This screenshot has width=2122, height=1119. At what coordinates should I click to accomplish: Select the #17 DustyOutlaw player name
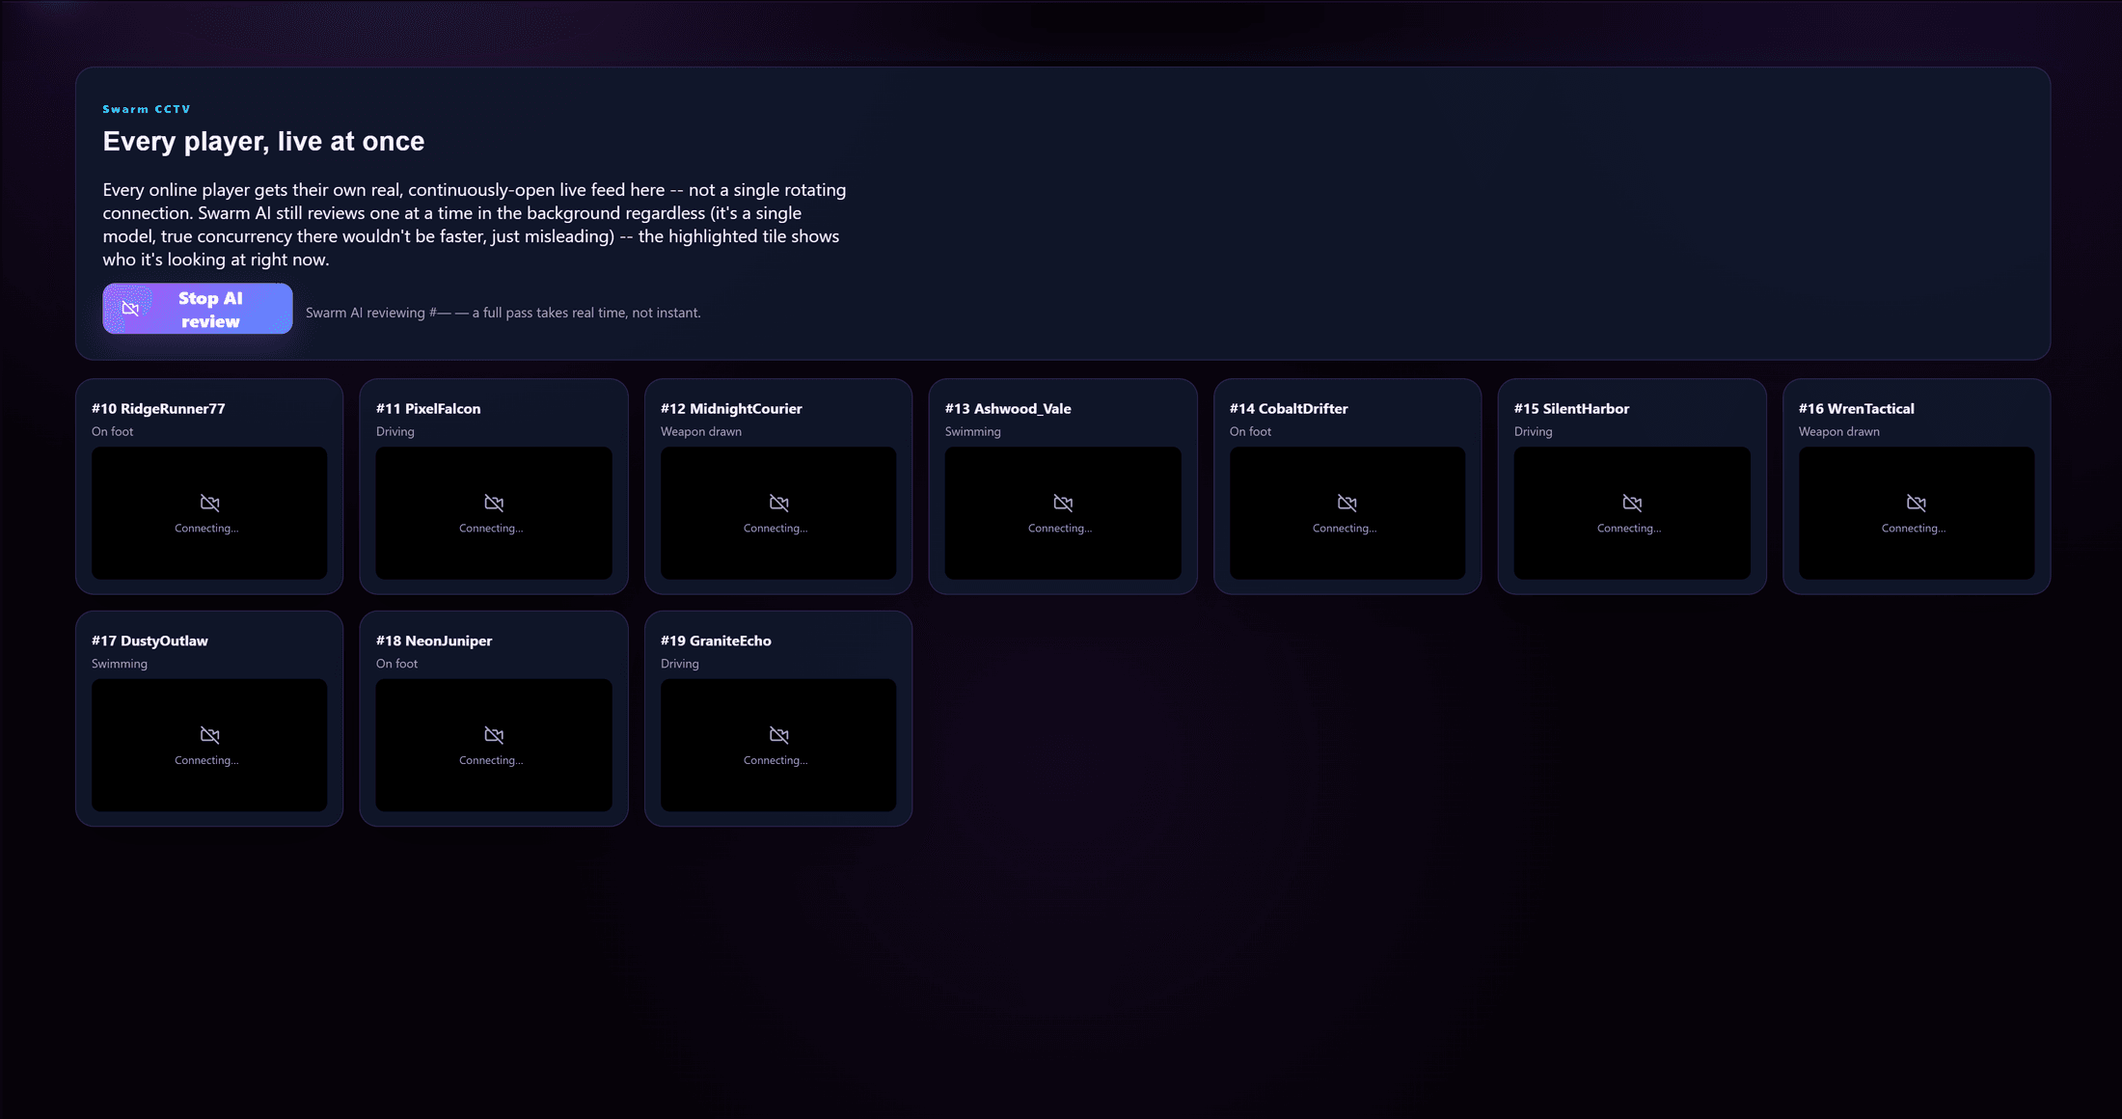[x=150, y=641]
